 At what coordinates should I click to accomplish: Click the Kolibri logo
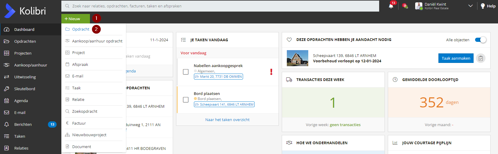pos(25,11)
